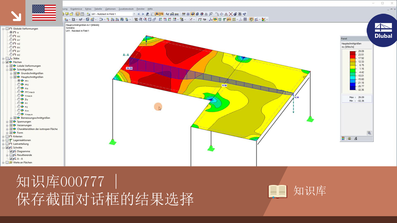Expand the Spannungen node

coord(7,122)
